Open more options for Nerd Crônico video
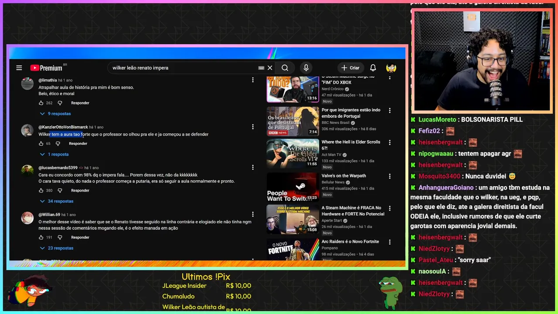This screenshot has height=314, width=558. [390, 78]
